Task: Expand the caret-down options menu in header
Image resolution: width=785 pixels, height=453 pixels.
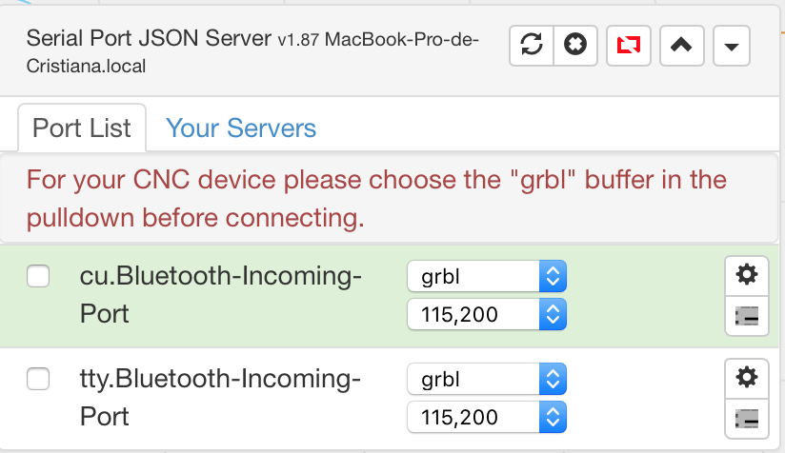Action: pyautogui.click(x=731, y=46)
